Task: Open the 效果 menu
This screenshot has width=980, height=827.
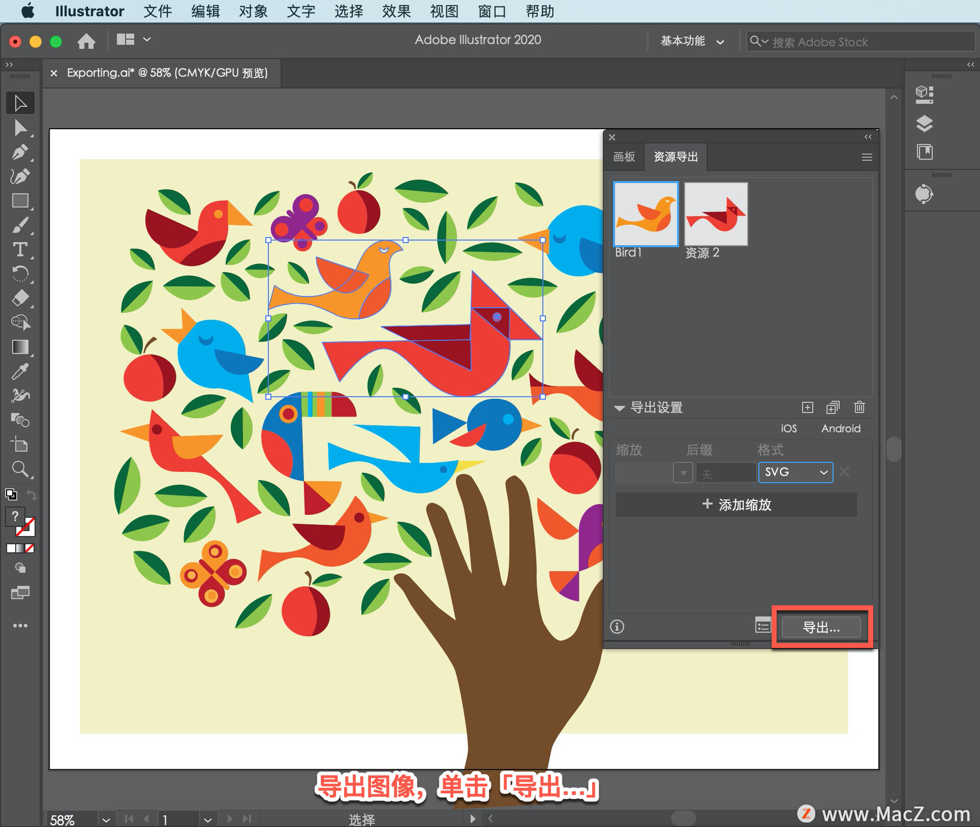Action: 396,11
